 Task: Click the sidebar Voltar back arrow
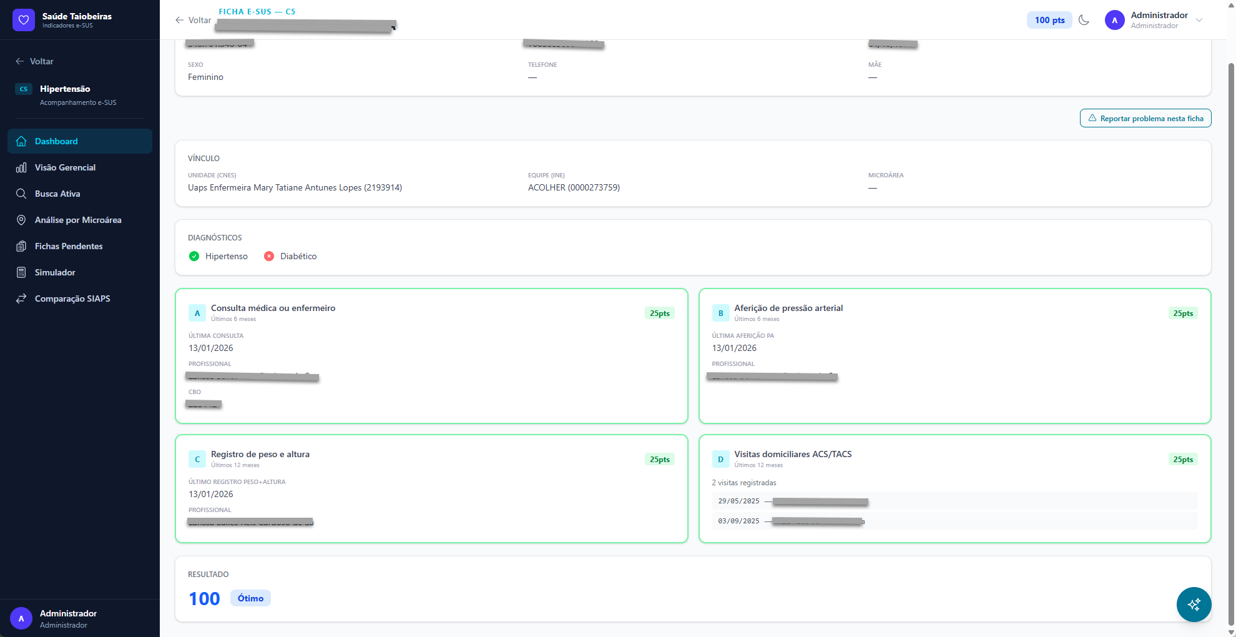pos(20,61)
